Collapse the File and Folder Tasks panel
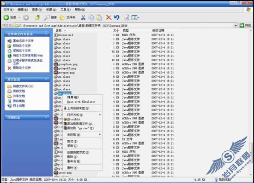 46,34
